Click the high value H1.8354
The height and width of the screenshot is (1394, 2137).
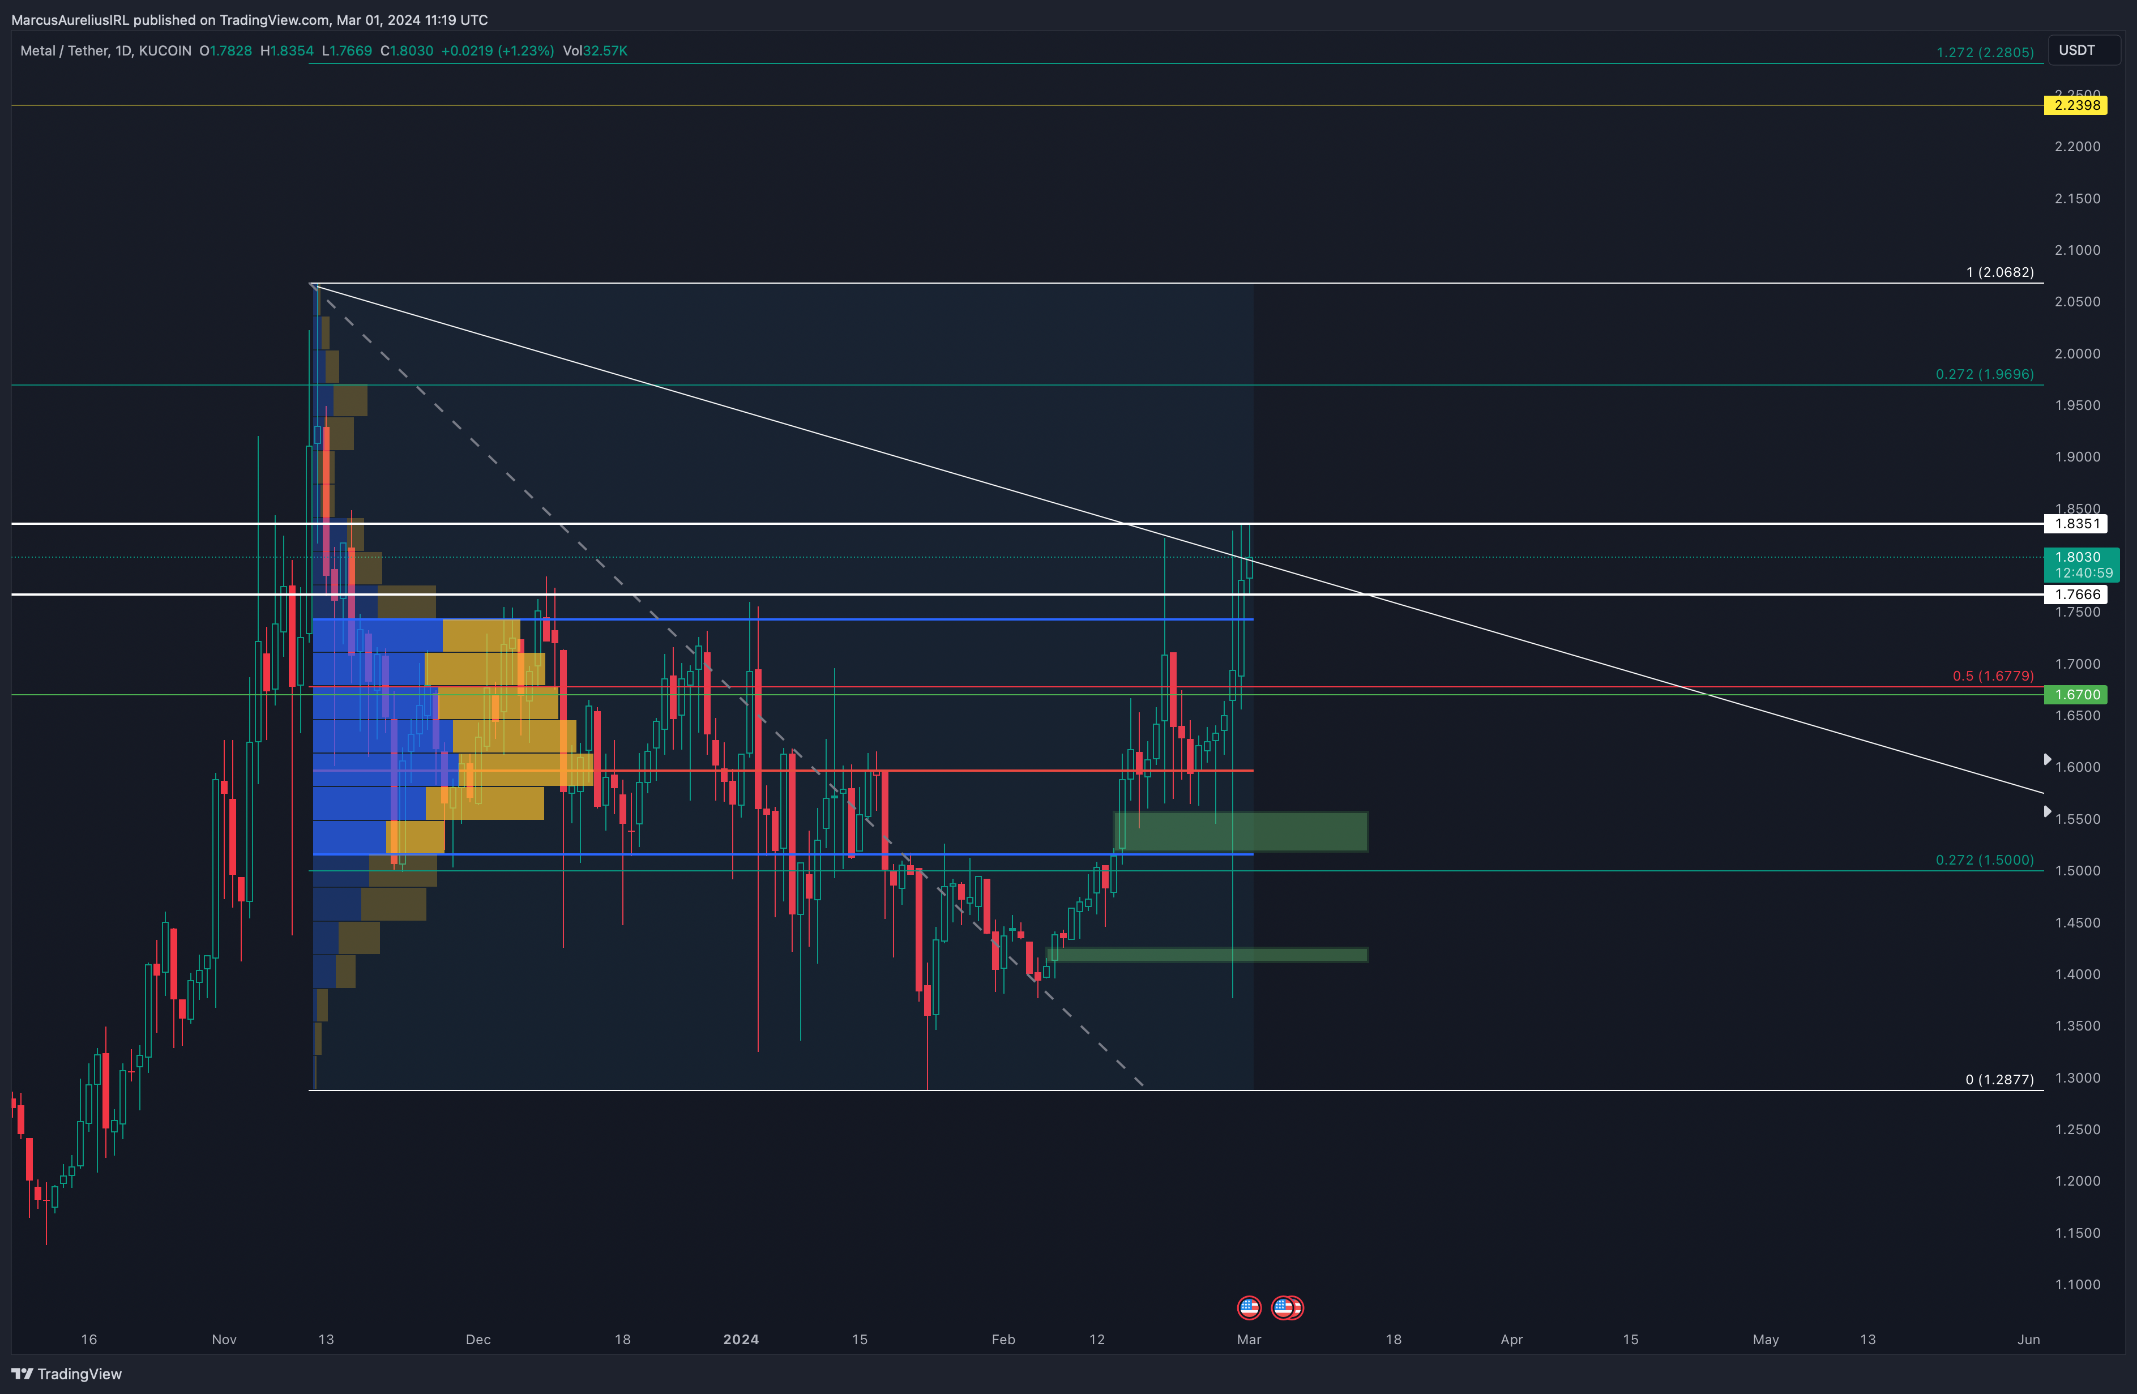pos(287,51)
